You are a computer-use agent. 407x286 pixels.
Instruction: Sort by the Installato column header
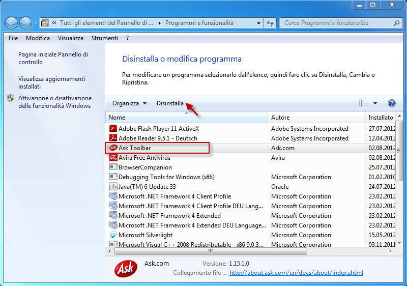pyautogui.click(x=381, y=118)
